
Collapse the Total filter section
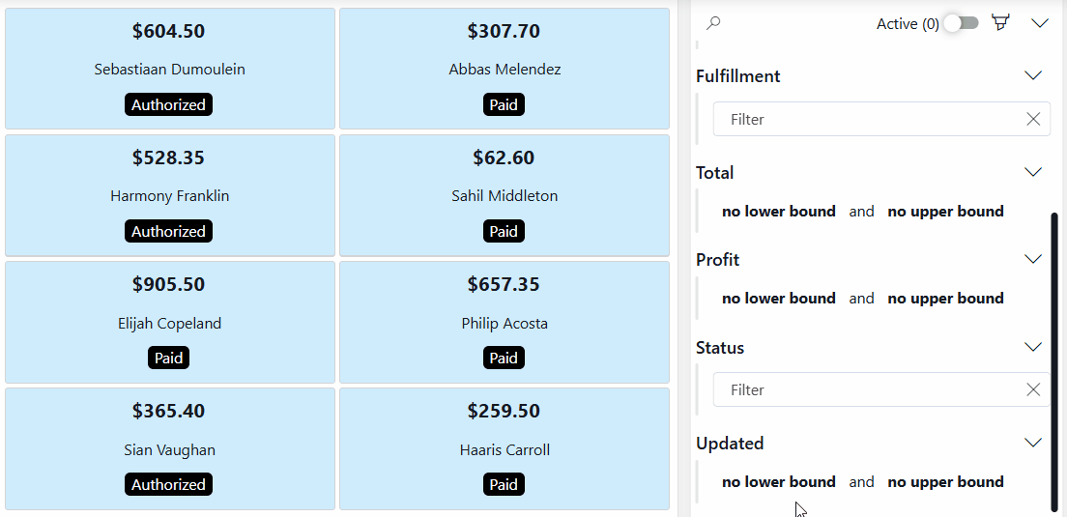1033,172
